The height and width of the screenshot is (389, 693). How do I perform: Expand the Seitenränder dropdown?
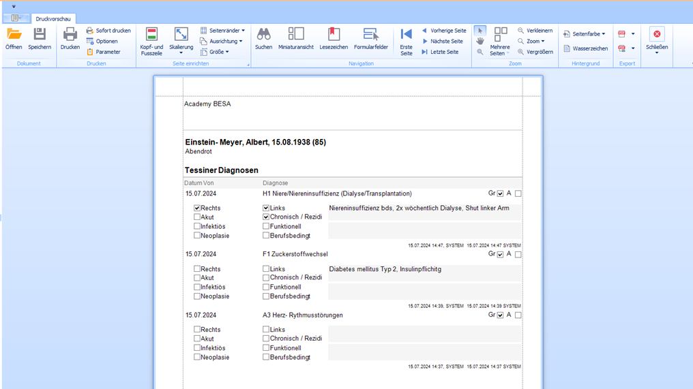point(223,31)
